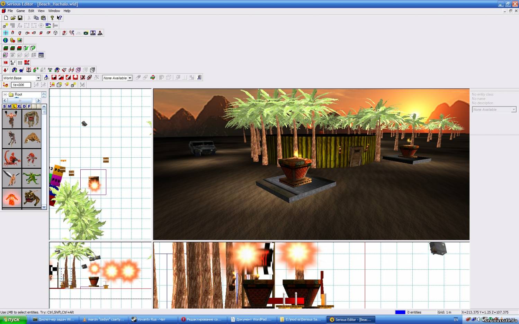Image resolution: width=519 pixels, height=324 pixels.
Task: Toggle the F button in browser panel
Action: point(29,106)
